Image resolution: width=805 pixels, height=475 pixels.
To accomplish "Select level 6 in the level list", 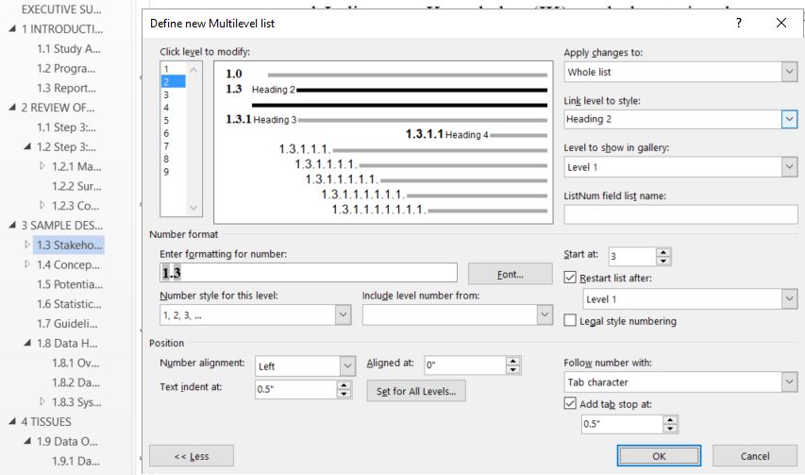I will (173, 133).
